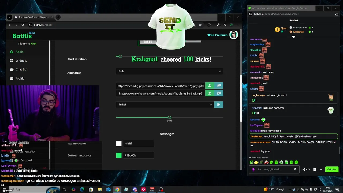Screen dimensions: 343x193
Task: Open File Explorer from the taskbar
Action: coord(100,190)
